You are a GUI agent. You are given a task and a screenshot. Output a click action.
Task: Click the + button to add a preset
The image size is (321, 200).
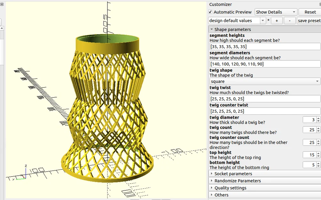277,20
